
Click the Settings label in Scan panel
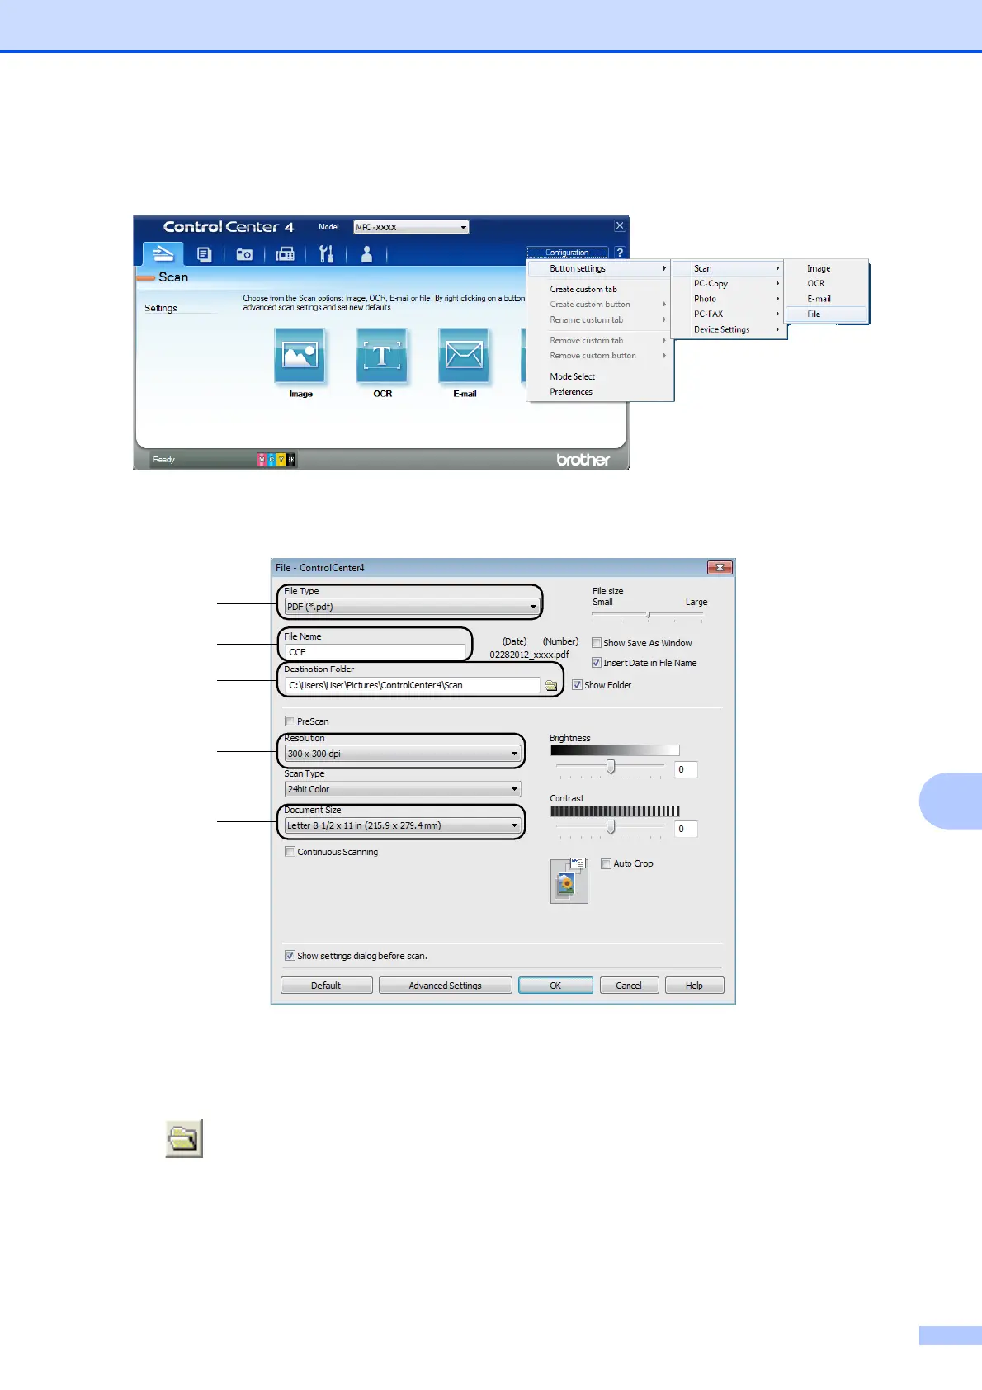161,308
